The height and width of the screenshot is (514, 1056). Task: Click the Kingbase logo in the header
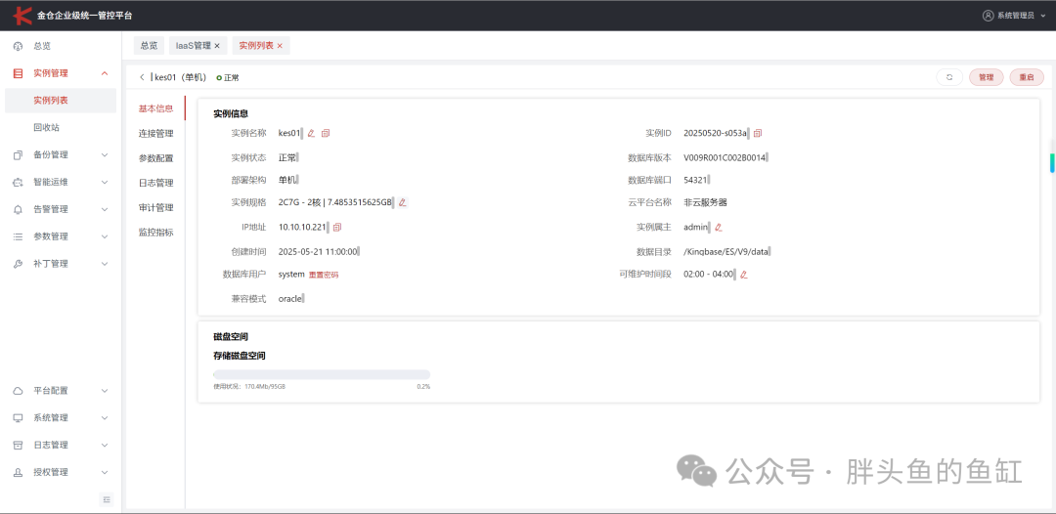pyautogui.click(x=22, y=15)
